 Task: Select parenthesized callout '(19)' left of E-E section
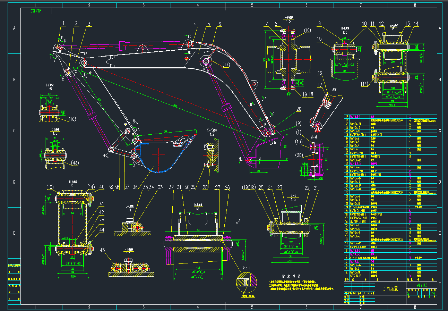pos(246,187)
